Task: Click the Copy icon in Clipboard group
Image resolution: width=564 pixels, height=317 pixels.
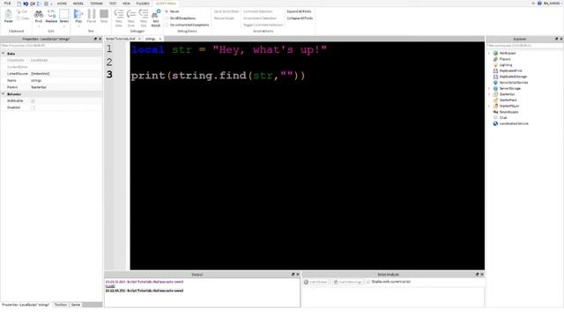Action: click(x=19, y=18)
